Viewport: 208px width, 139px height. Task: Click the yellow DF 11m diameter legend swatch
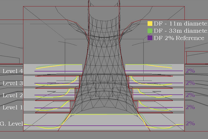tap(150, 24)
